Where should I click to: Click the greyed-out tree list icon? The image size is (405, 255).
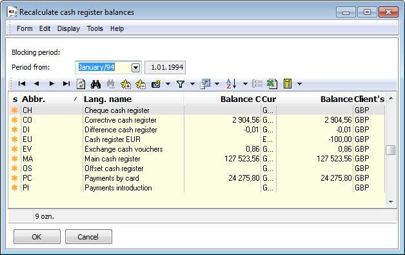coord(257,84)
